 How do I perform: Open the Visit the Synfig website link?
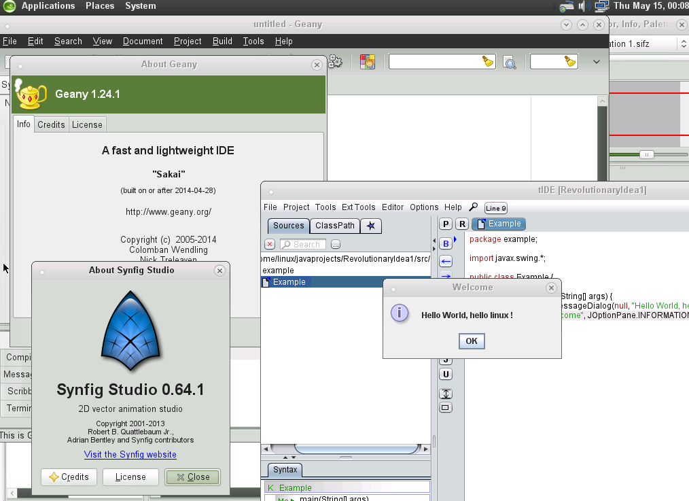click(130, 455)
